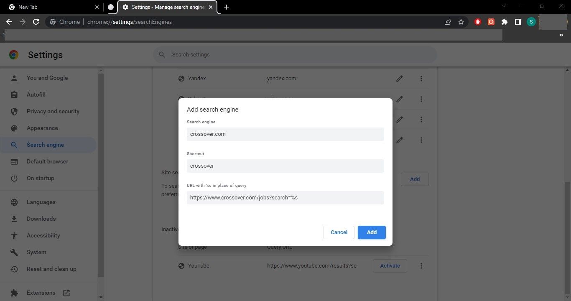Click the browser forward arrow
Viewport: 571px width, 301px height.
pos(23,22)
